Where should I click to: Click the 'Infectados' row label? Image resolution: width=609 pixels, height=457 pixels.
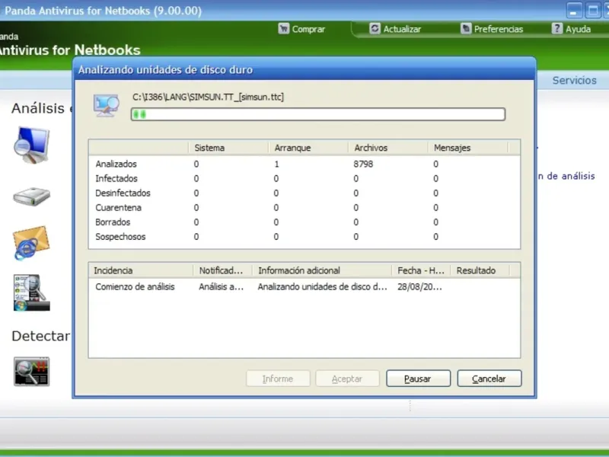coord(116,178)
